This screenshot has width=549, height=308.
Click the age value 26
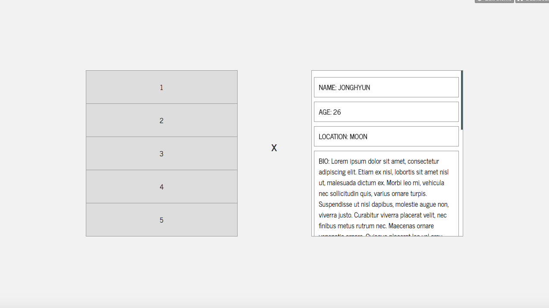pos(337,112)
